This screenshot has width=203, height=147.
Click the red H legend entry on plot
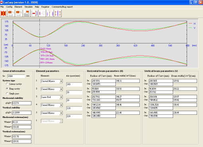192,24
